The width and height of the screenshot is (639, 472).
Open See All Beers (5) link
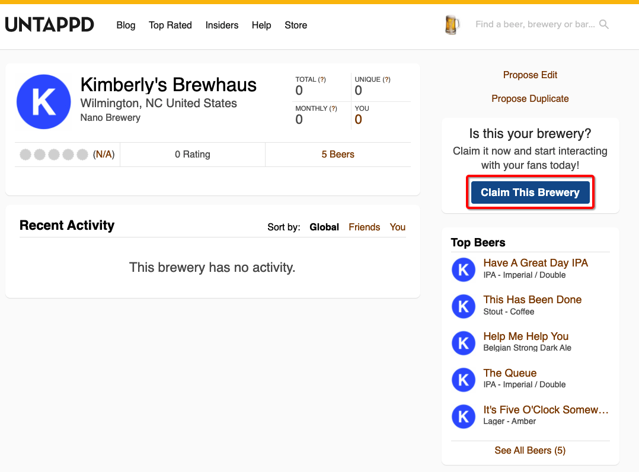530,451
